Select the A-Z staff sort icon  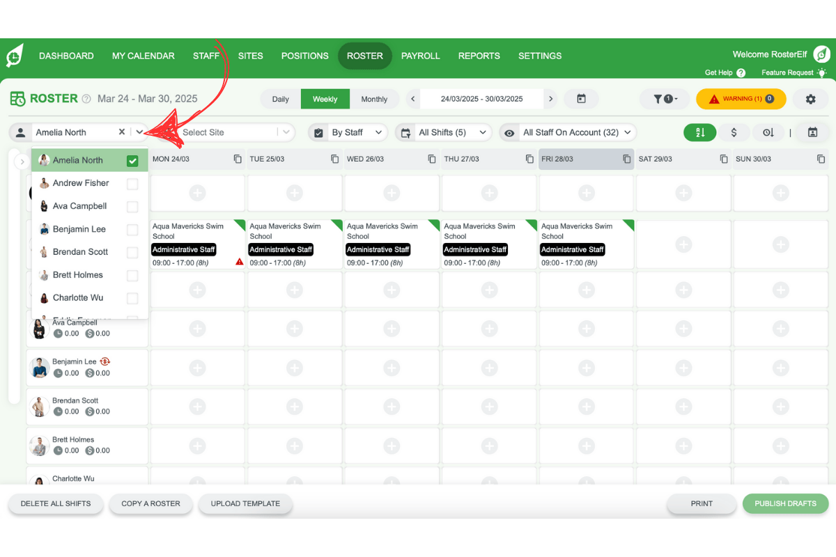pyautogui.click(x=699, y=132)
